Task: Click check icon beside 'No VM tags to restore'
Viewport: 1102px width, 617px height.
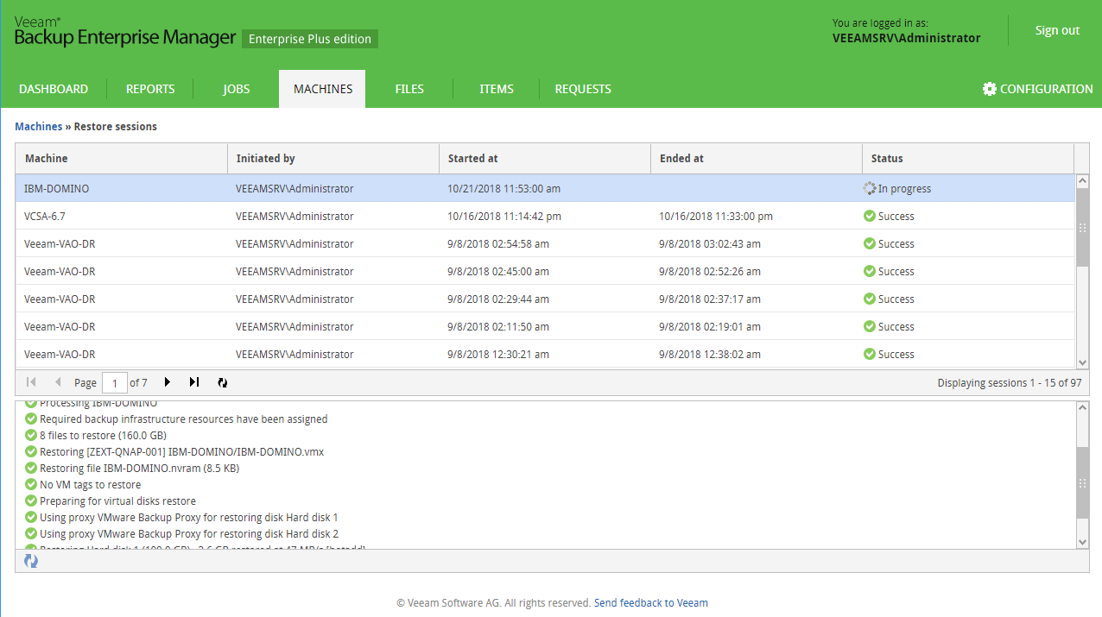Action: tap(31, 484)
